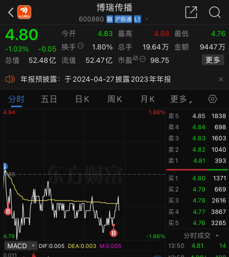The image size is (229, 257).
Task: Tap the 卖5 order row at 4.85
Action: point(197,116)
